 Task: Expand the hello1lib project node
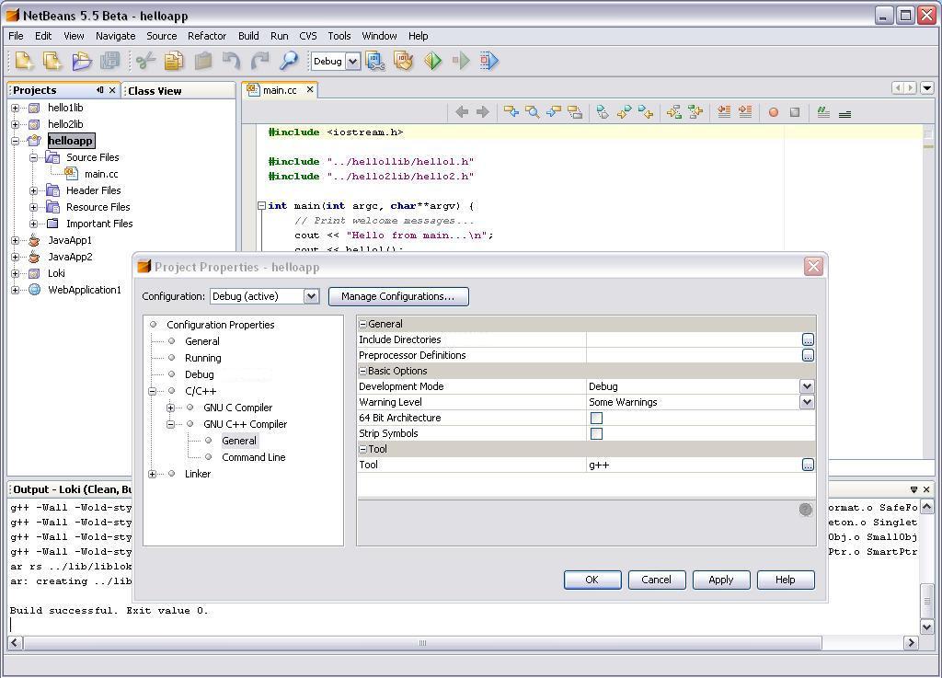click(x=15, y=109)
